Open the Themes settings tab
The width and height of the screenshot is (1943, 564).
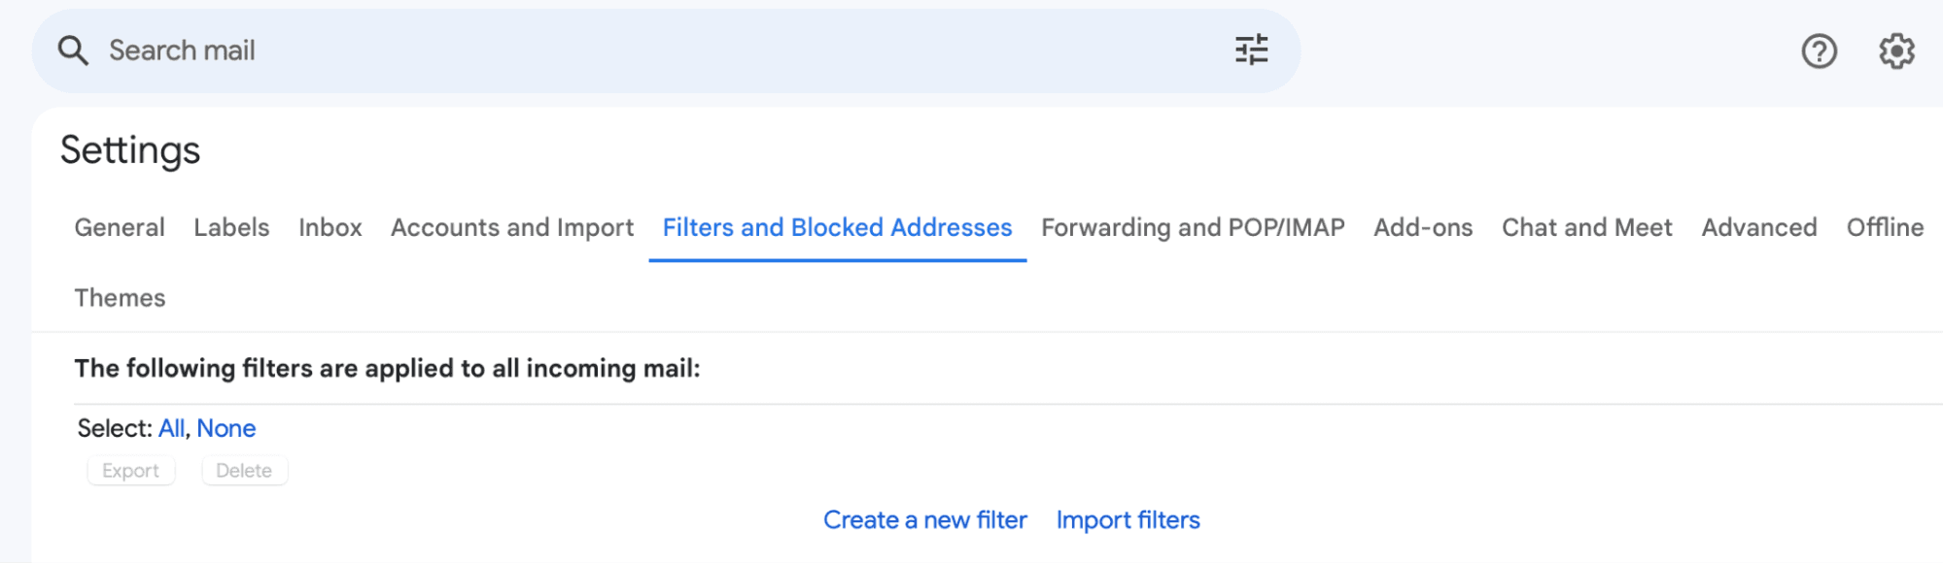(x=120, y=298)
